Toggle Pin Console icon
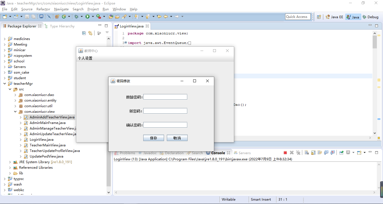Image resolution: width=383 pixels, height=204 pixels. click(341, 153)
